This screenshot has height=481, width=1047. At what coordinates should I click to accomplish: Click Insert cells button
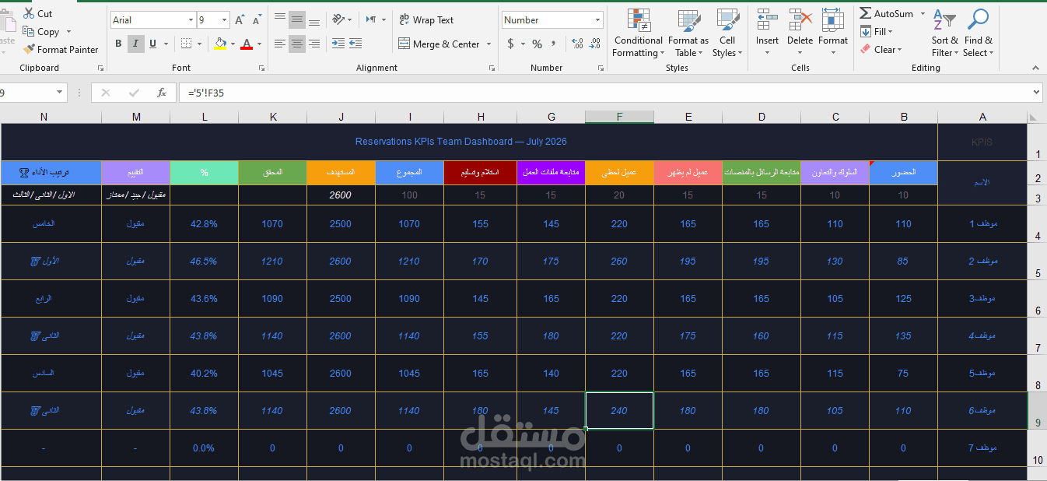(x=767, y=33)
